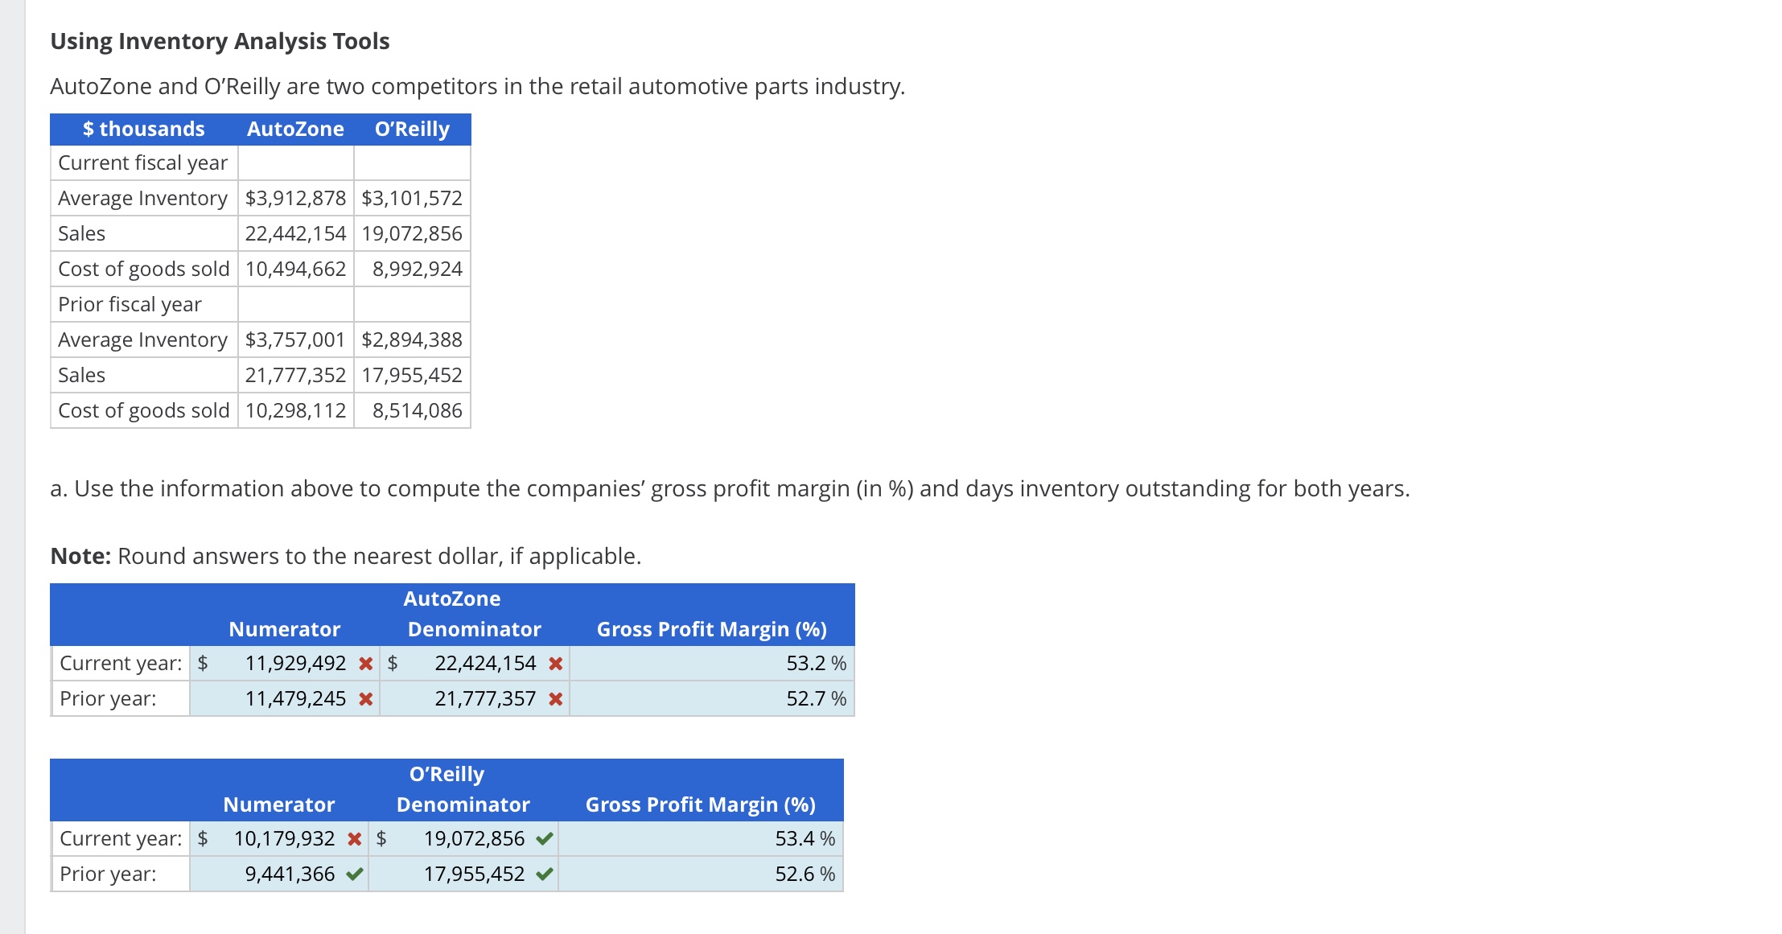The height and width of the screenshot is (934, 1782).
Task: Edit AutoZone prior year denominator field
Action: [484, 699]
